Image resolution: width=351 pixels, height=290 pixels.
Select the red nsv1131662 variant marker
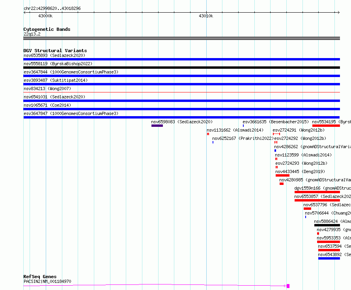208,134
